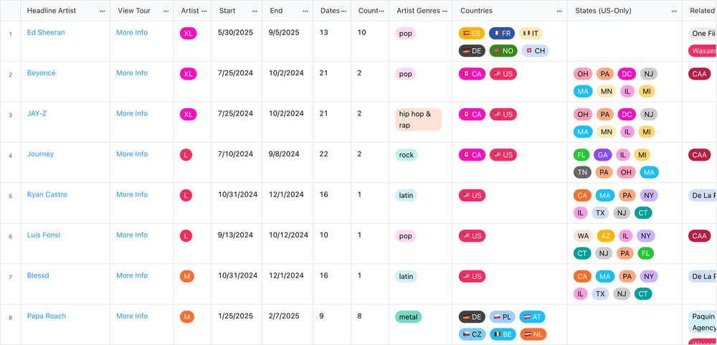
Task: Click the Poland PL country tag
Action: click(x=503, y=316)
